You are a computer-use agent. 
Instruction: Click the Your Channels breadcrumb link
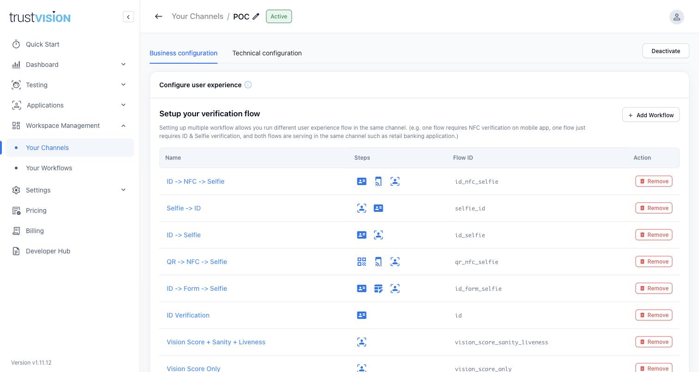coord(197,17)
